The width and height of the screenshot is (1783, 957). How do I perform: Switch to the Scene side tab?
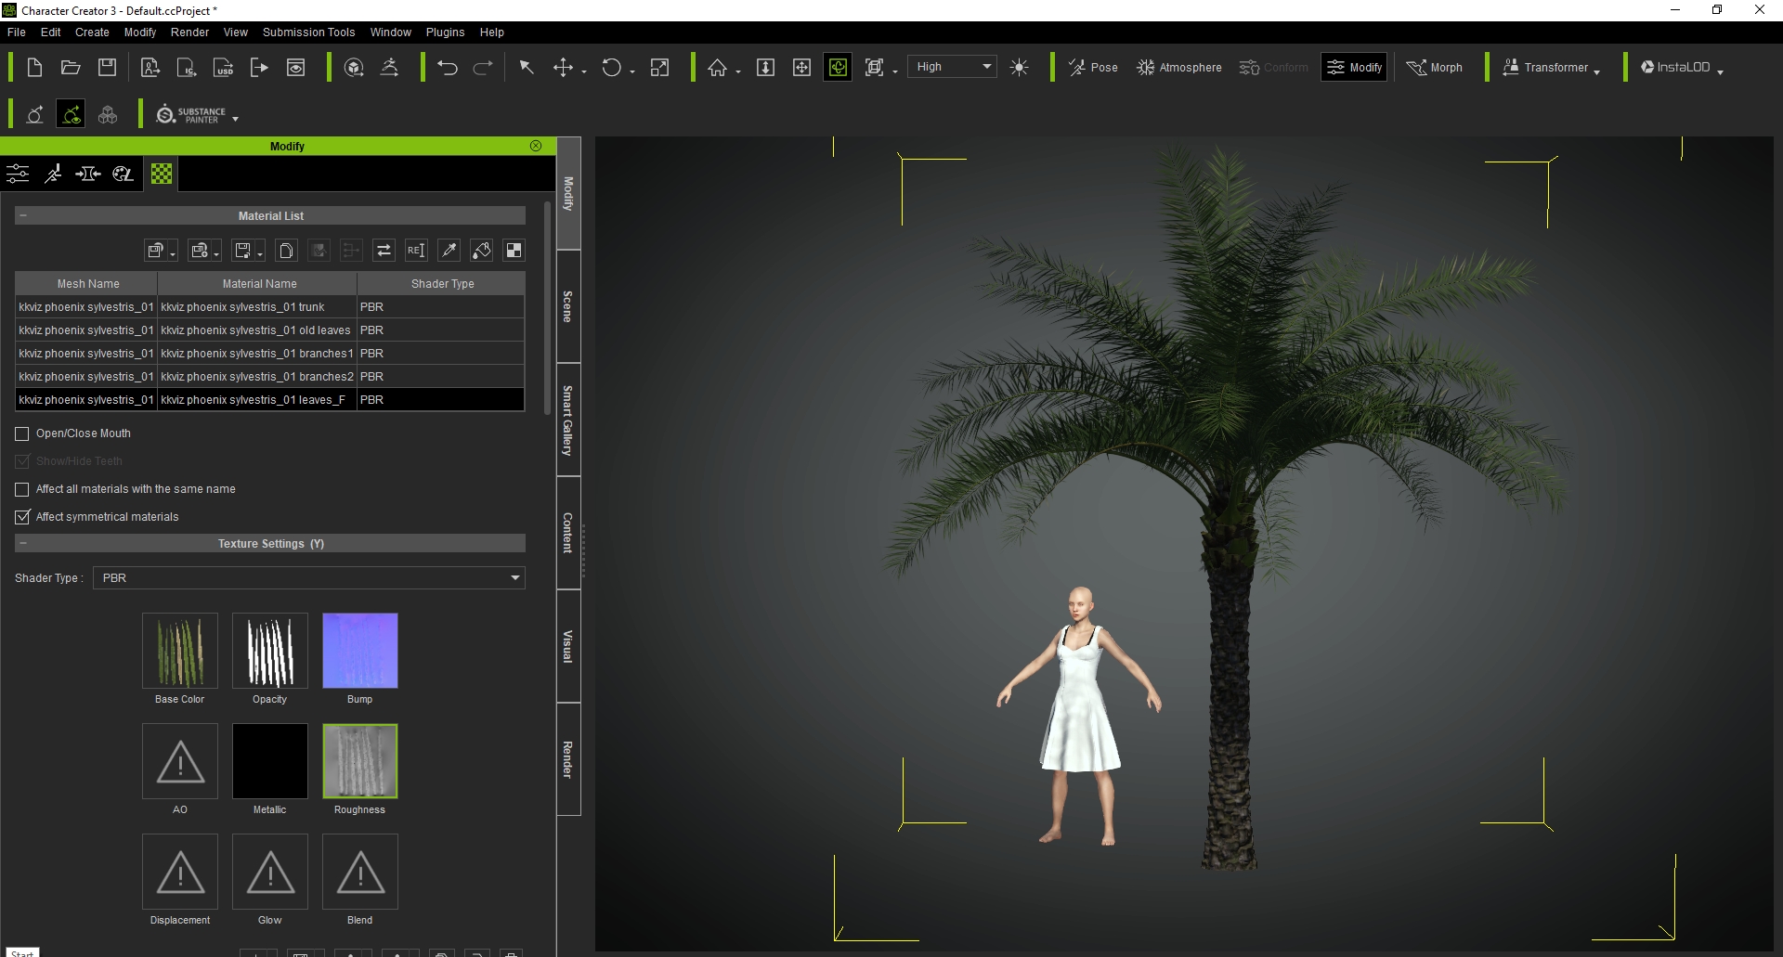coord(568,306)
